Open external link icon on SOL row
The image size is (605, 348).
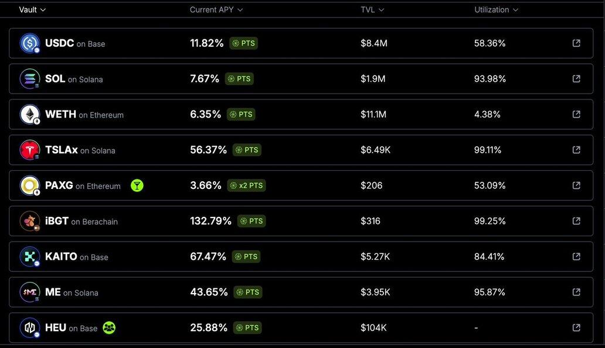pyautogui.click(x=576, y=78)
